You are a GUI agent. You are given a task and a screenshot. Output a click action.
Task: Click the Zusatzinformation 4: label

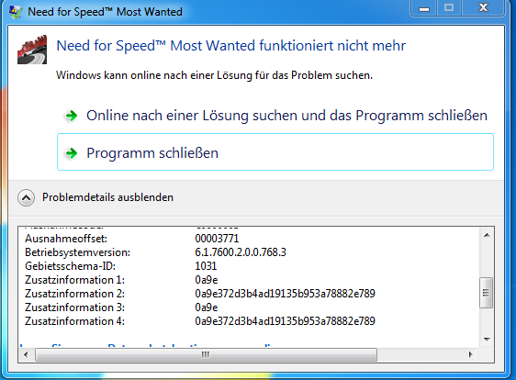pyautogui.click(x=74, y=321)
